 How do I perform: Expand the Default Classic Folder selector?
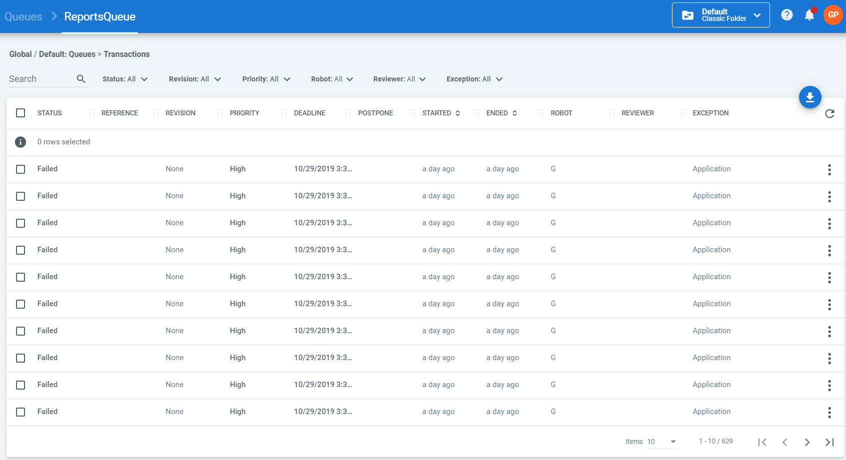pos(721,15)
